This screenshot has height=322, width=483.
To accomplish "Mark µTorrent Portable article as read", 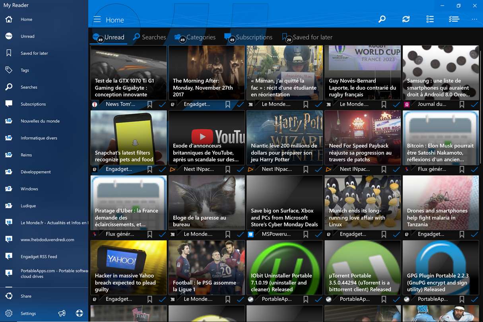I will 396,299.
